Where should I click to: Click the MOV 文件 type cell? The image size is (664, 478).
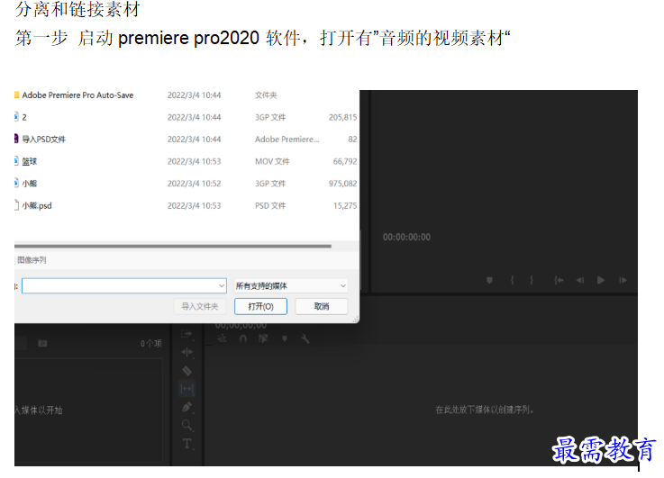[x=272, y=161]
